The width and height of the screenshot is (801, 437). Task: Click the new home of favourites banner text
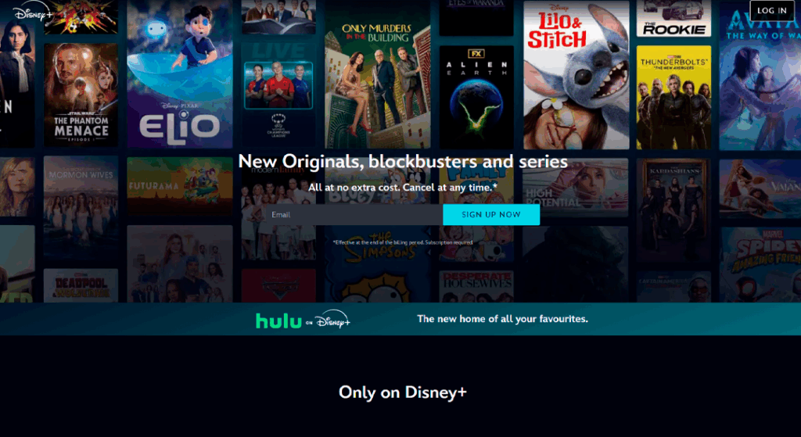coord(502,319)
